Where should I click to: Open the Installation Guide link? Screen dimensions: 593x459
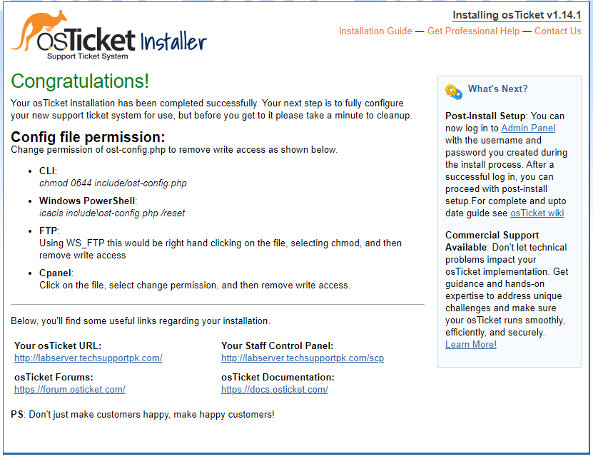375,31
